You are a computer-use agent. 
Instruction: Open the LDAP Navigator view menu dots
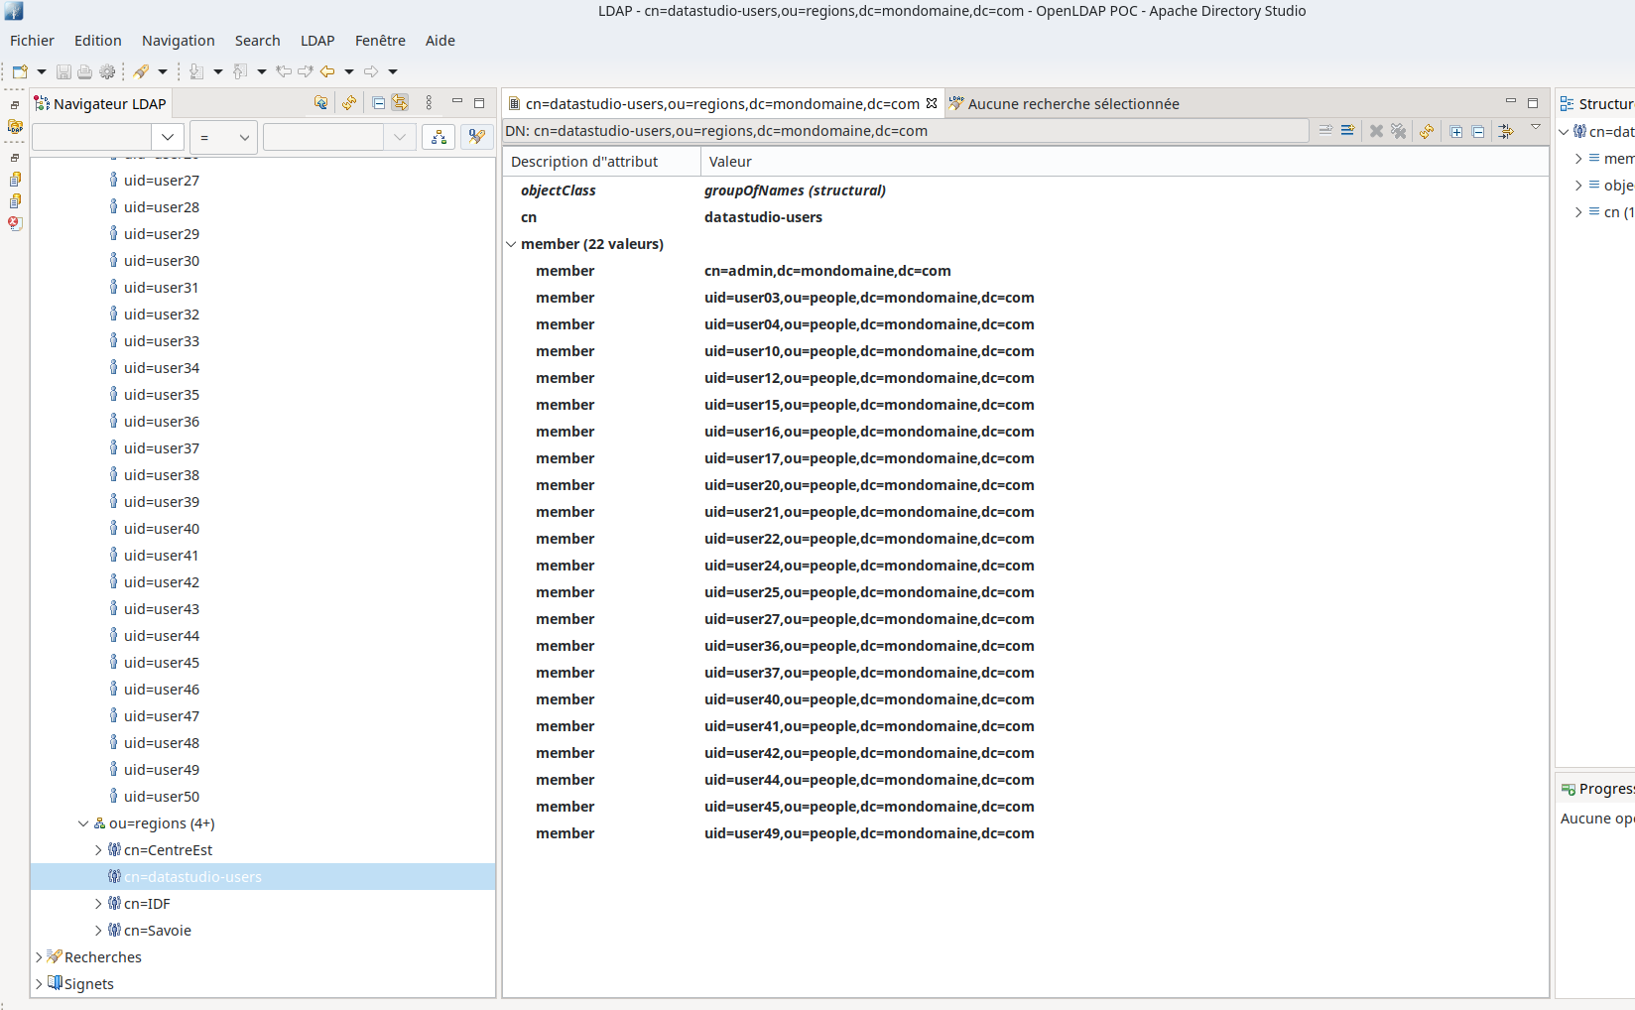[x=429, y=103]
